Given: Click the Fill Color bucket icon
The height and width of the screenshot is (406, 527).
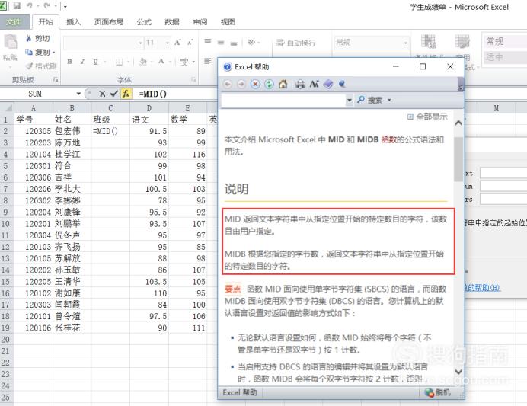Looking at the screenshot, I should tap(143, 62).
